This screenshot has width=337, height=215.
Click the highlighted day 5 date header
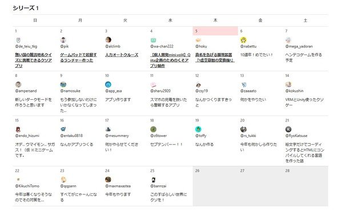[215, 31]
